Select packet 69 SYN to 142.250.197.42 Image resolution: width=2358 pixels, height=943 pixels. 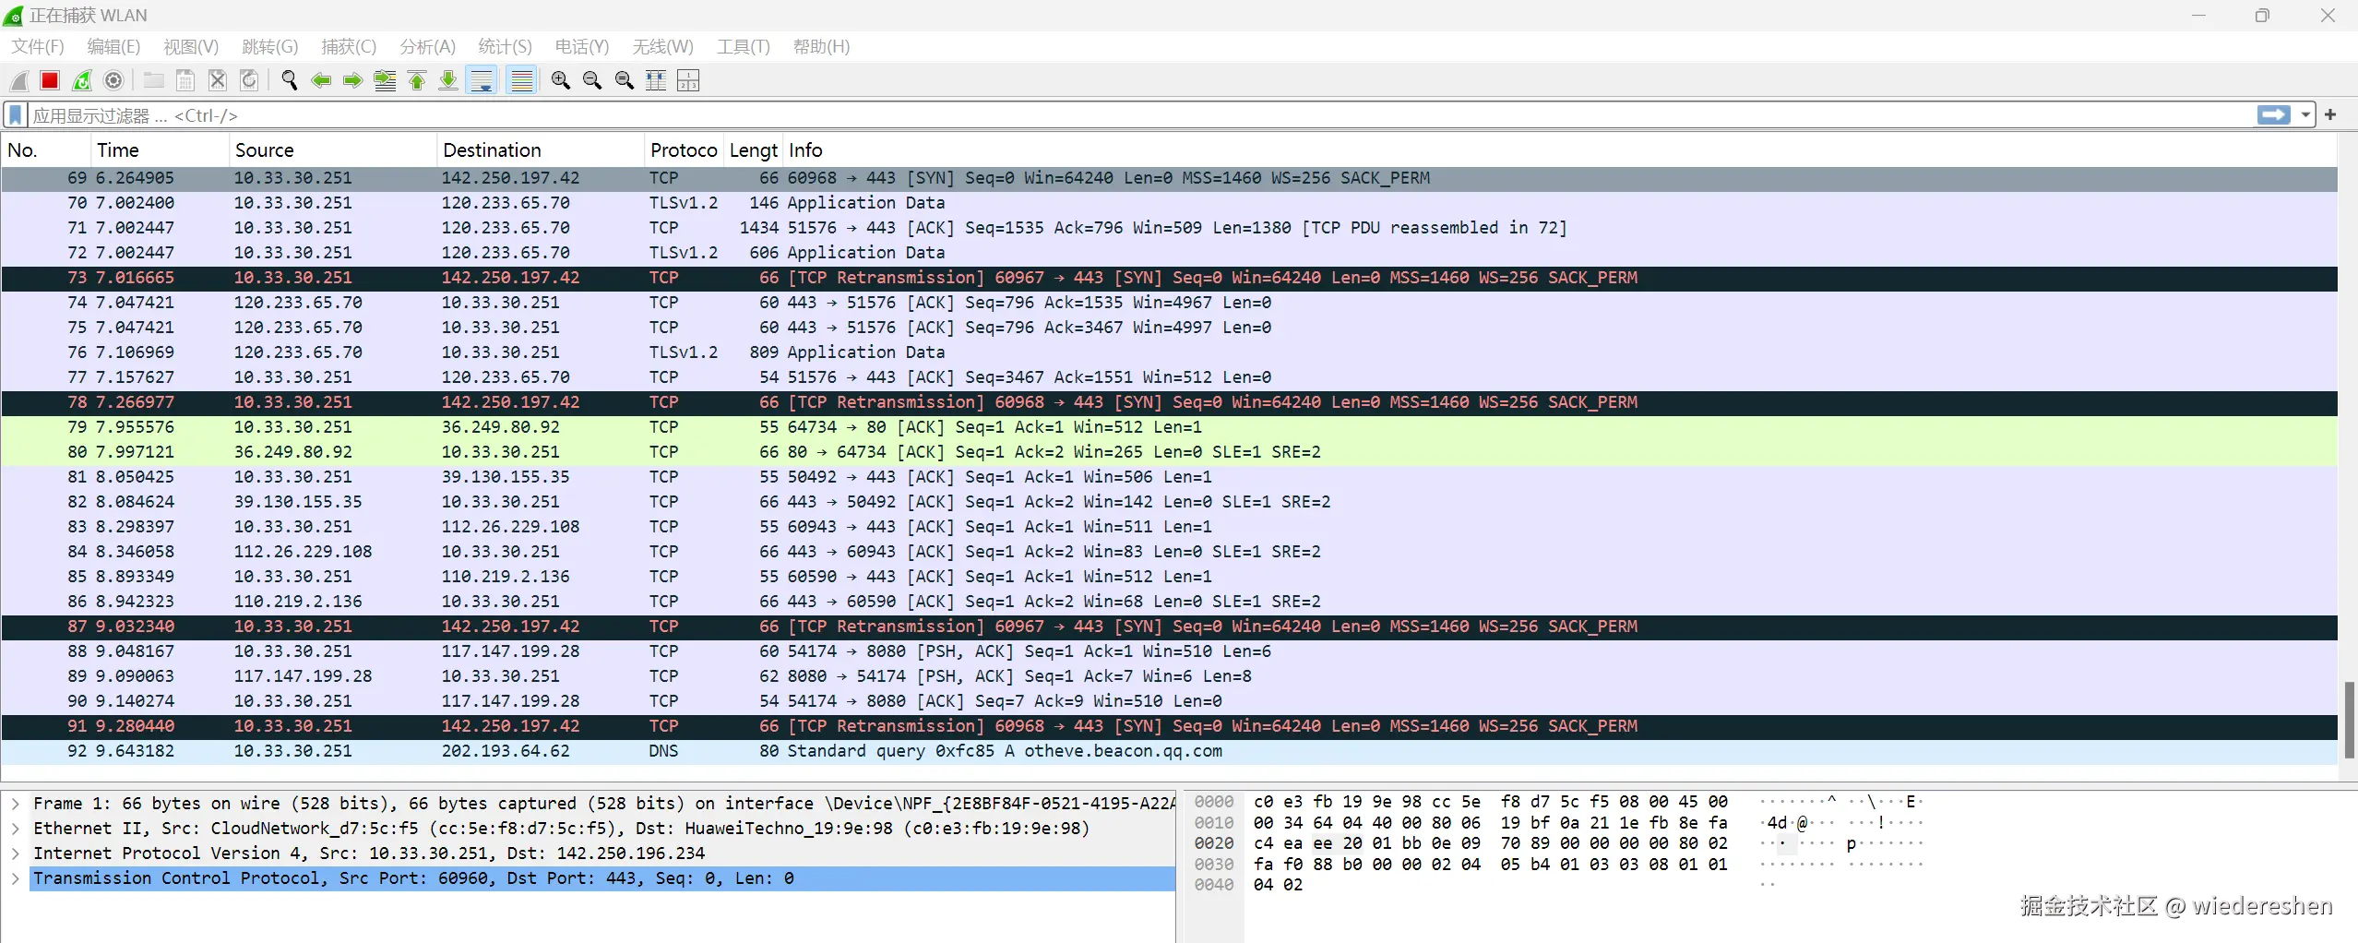pyautogui.click(x=1169, y=178)
